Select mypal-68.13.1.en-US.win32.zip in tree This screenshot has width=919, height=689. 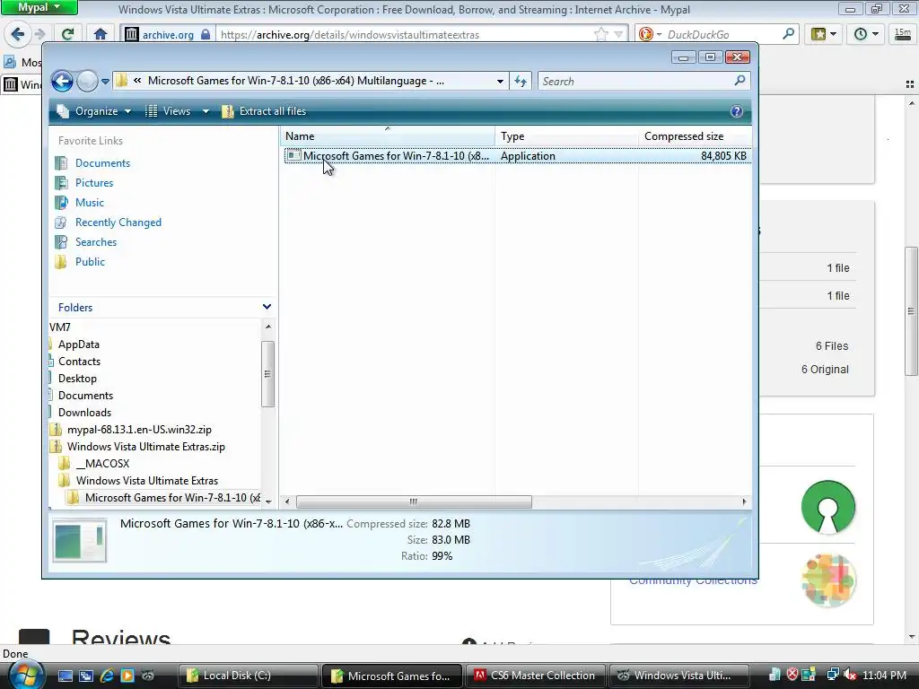click(x=139, y=430)
